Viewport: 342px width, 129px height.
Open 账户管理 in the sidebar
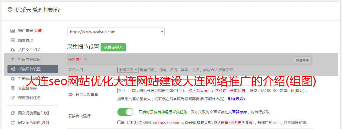point(25,31)
